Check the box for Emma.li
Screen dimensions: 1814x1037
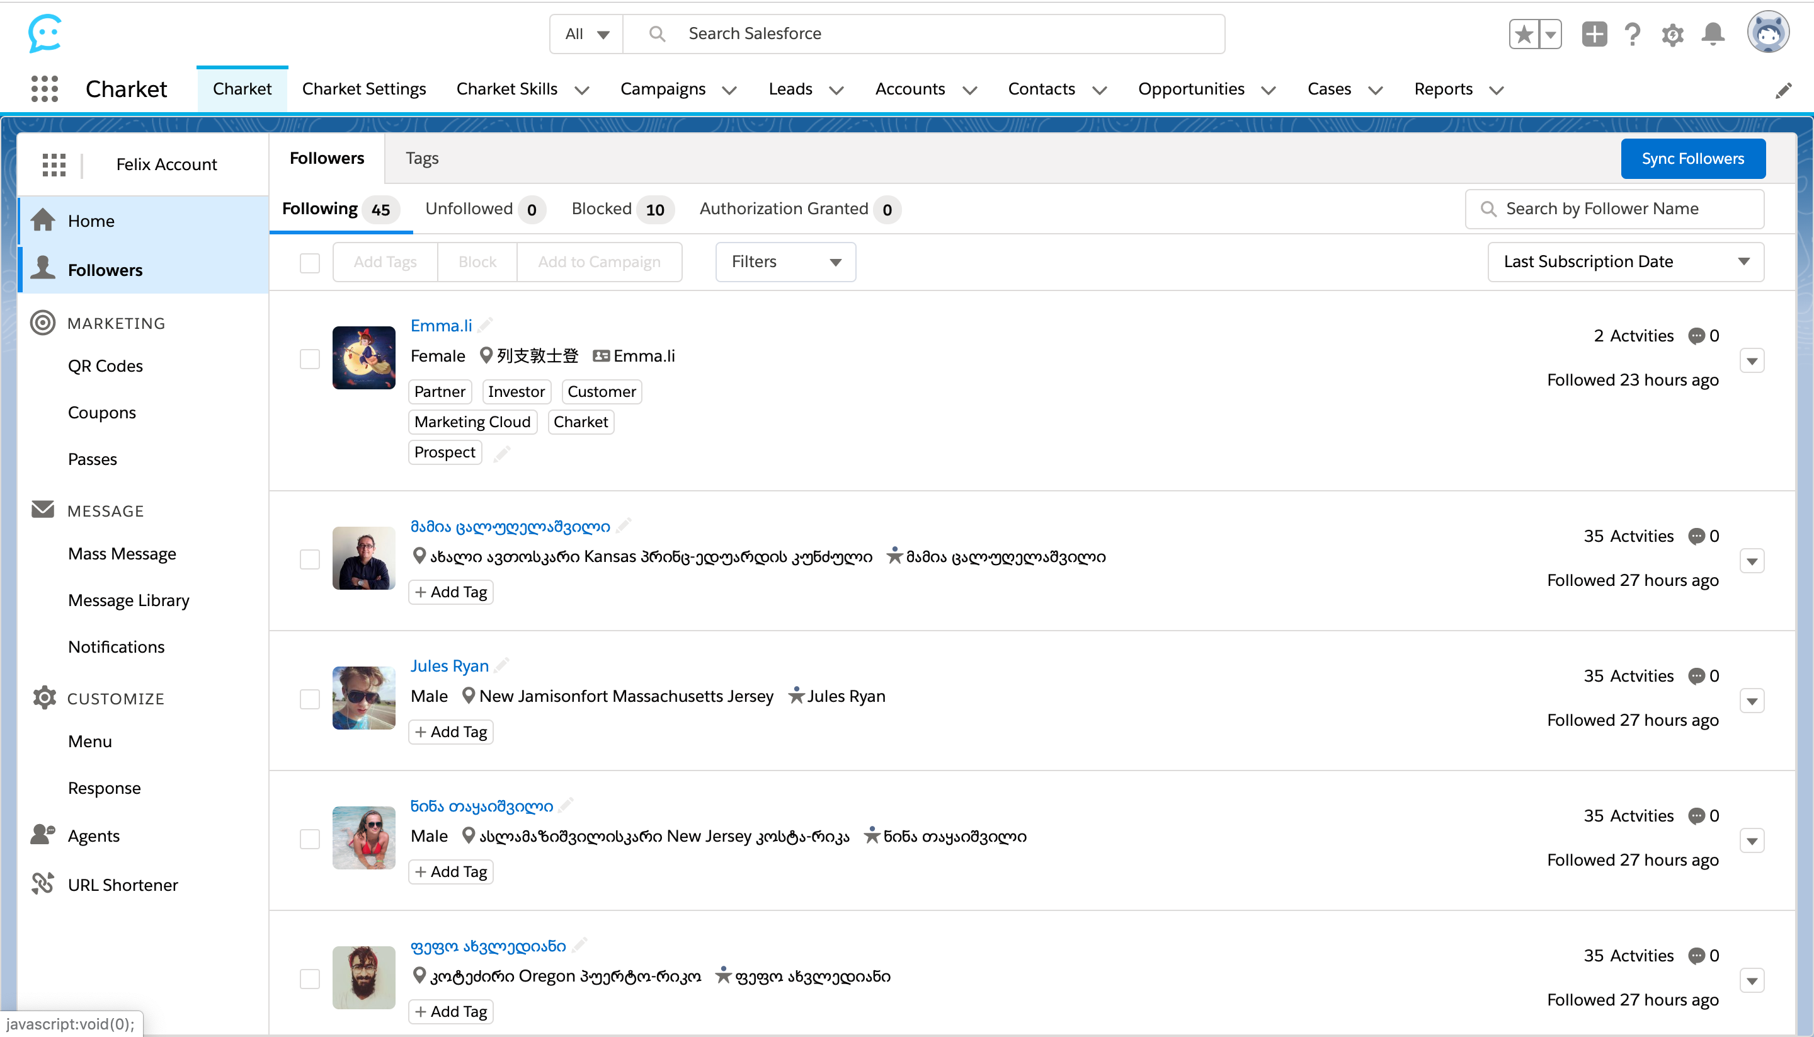[310, 358]
